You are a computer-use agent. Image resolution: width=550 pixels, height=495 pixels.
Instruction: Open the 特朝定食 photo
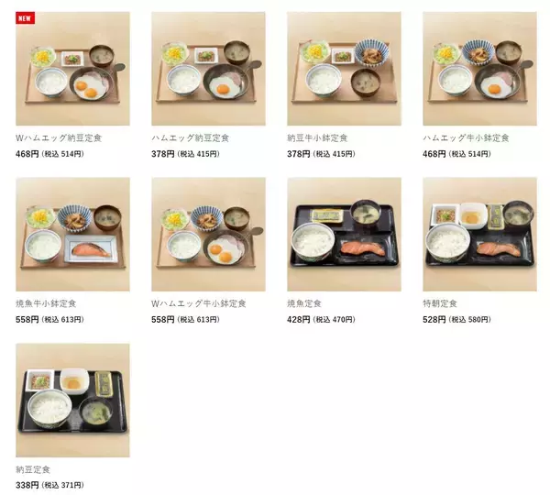tap(479, 235)
